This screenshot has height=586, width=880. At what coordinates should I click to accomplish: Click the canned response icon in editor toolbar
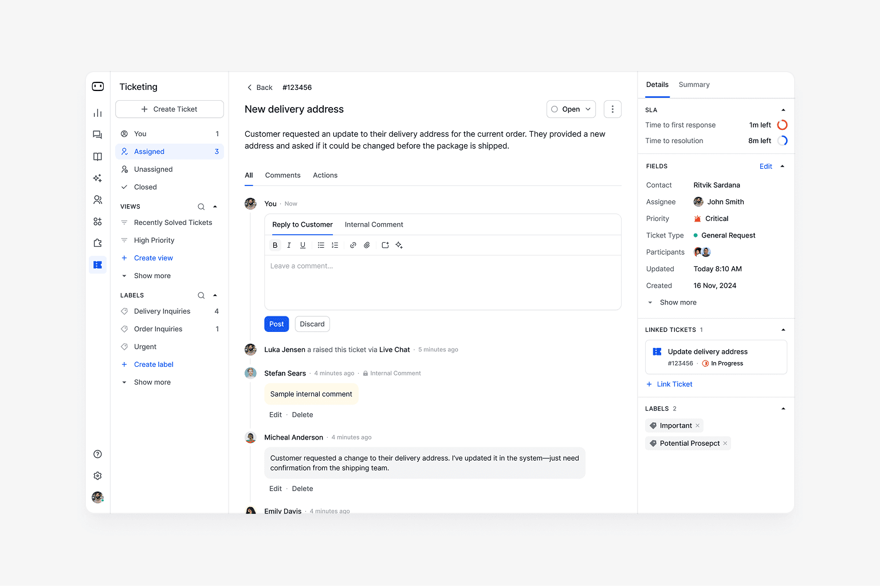click(x=385, y=246)
